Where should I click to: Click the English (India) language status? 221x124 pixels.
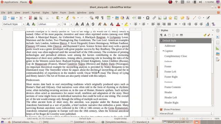click(121, 118)
